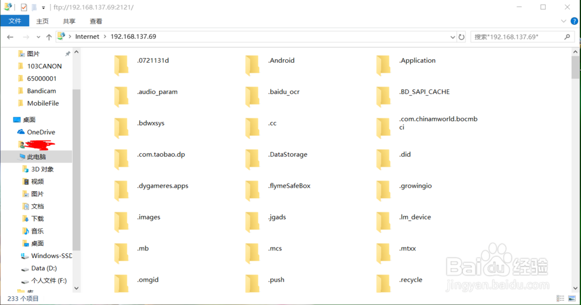Switch to the 查看 ribbon tab
The image size is (581, 305).
(x=96, y=21)
